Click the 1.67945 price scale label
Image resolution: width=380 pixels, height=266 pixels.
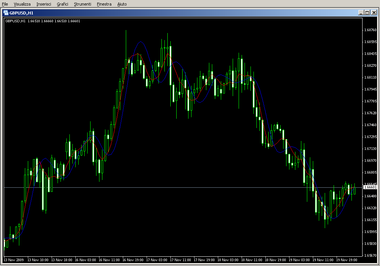coord(371,89)
